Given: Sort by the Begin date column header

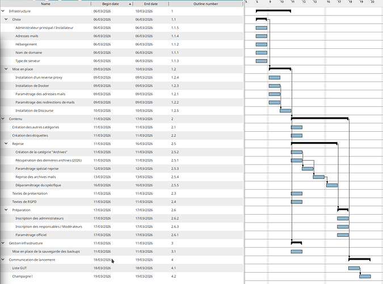Looking at the screenshot, I should [110, 3].
